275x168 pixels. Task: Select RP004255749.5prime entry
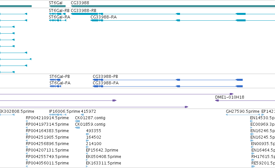click(x=48, y=157)
